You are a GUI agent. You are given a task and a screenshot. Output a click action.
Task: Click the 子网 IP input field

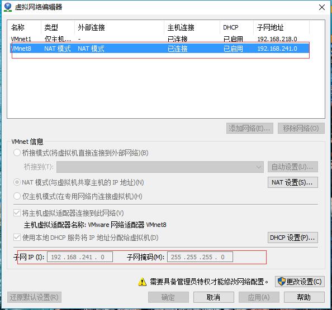[80, 257]
